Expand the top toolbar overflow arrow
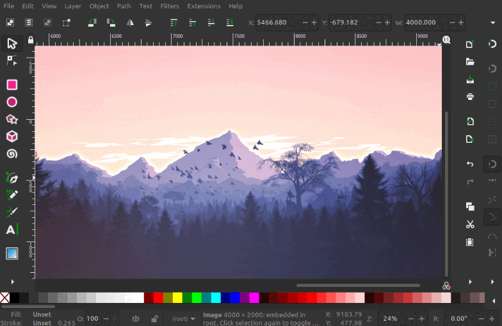 [493, 23]
